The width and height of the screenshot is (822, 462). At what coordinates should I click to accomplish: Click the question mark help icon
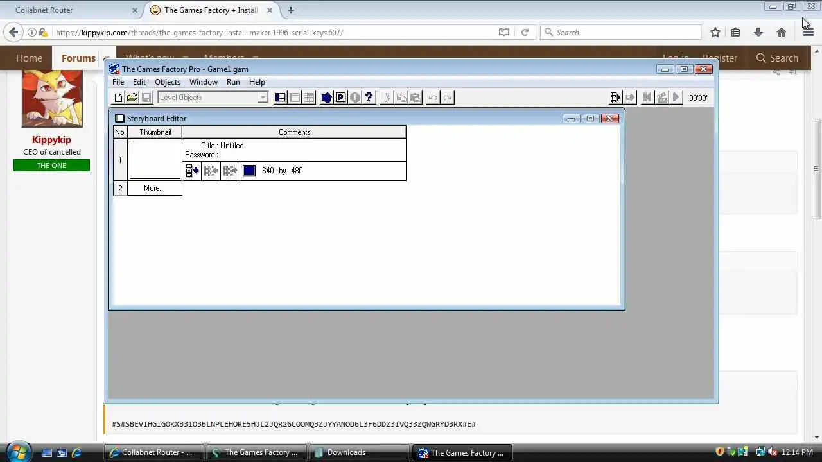(369, 98)
